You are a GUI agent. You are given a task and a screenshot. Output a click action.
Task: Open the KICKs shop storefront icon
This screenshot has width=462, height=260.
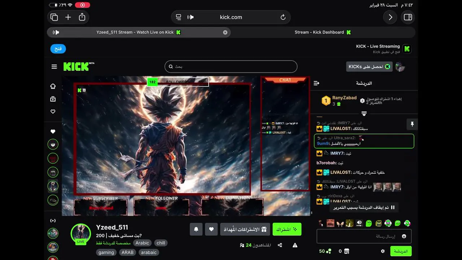(x=346, y=251)
